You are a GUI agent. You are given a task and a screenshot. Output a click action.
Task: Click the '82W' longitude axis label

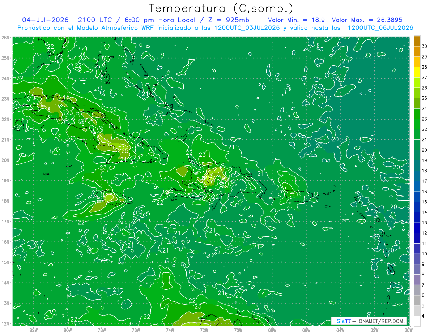point(34,330)
